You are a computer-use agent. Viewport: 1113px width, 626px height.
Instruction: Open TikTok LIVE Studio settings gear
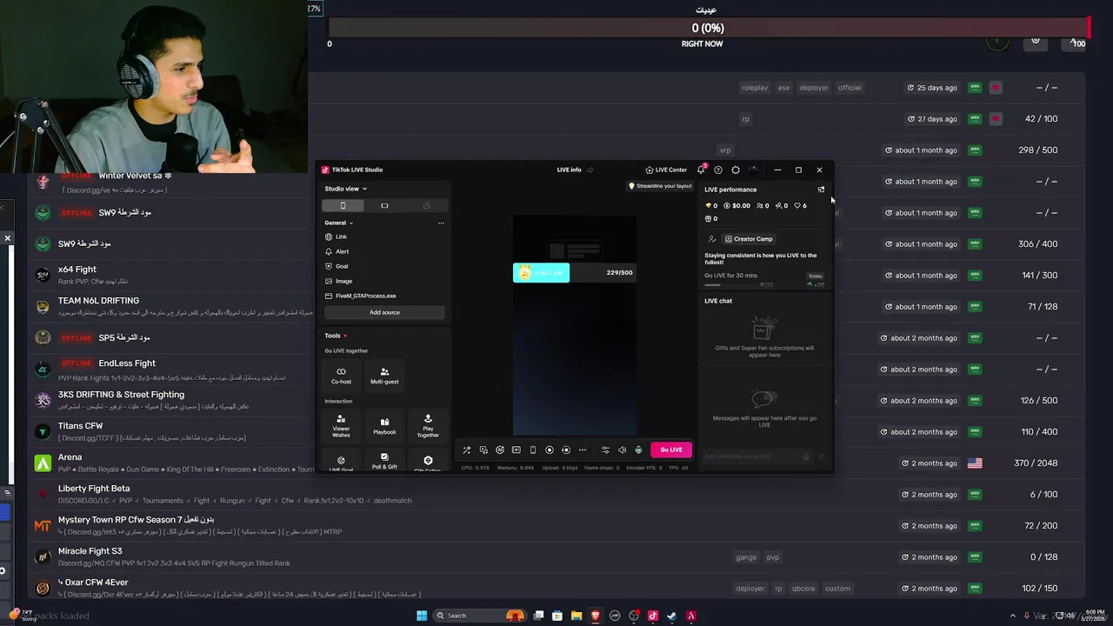click(x=736, y=170)
